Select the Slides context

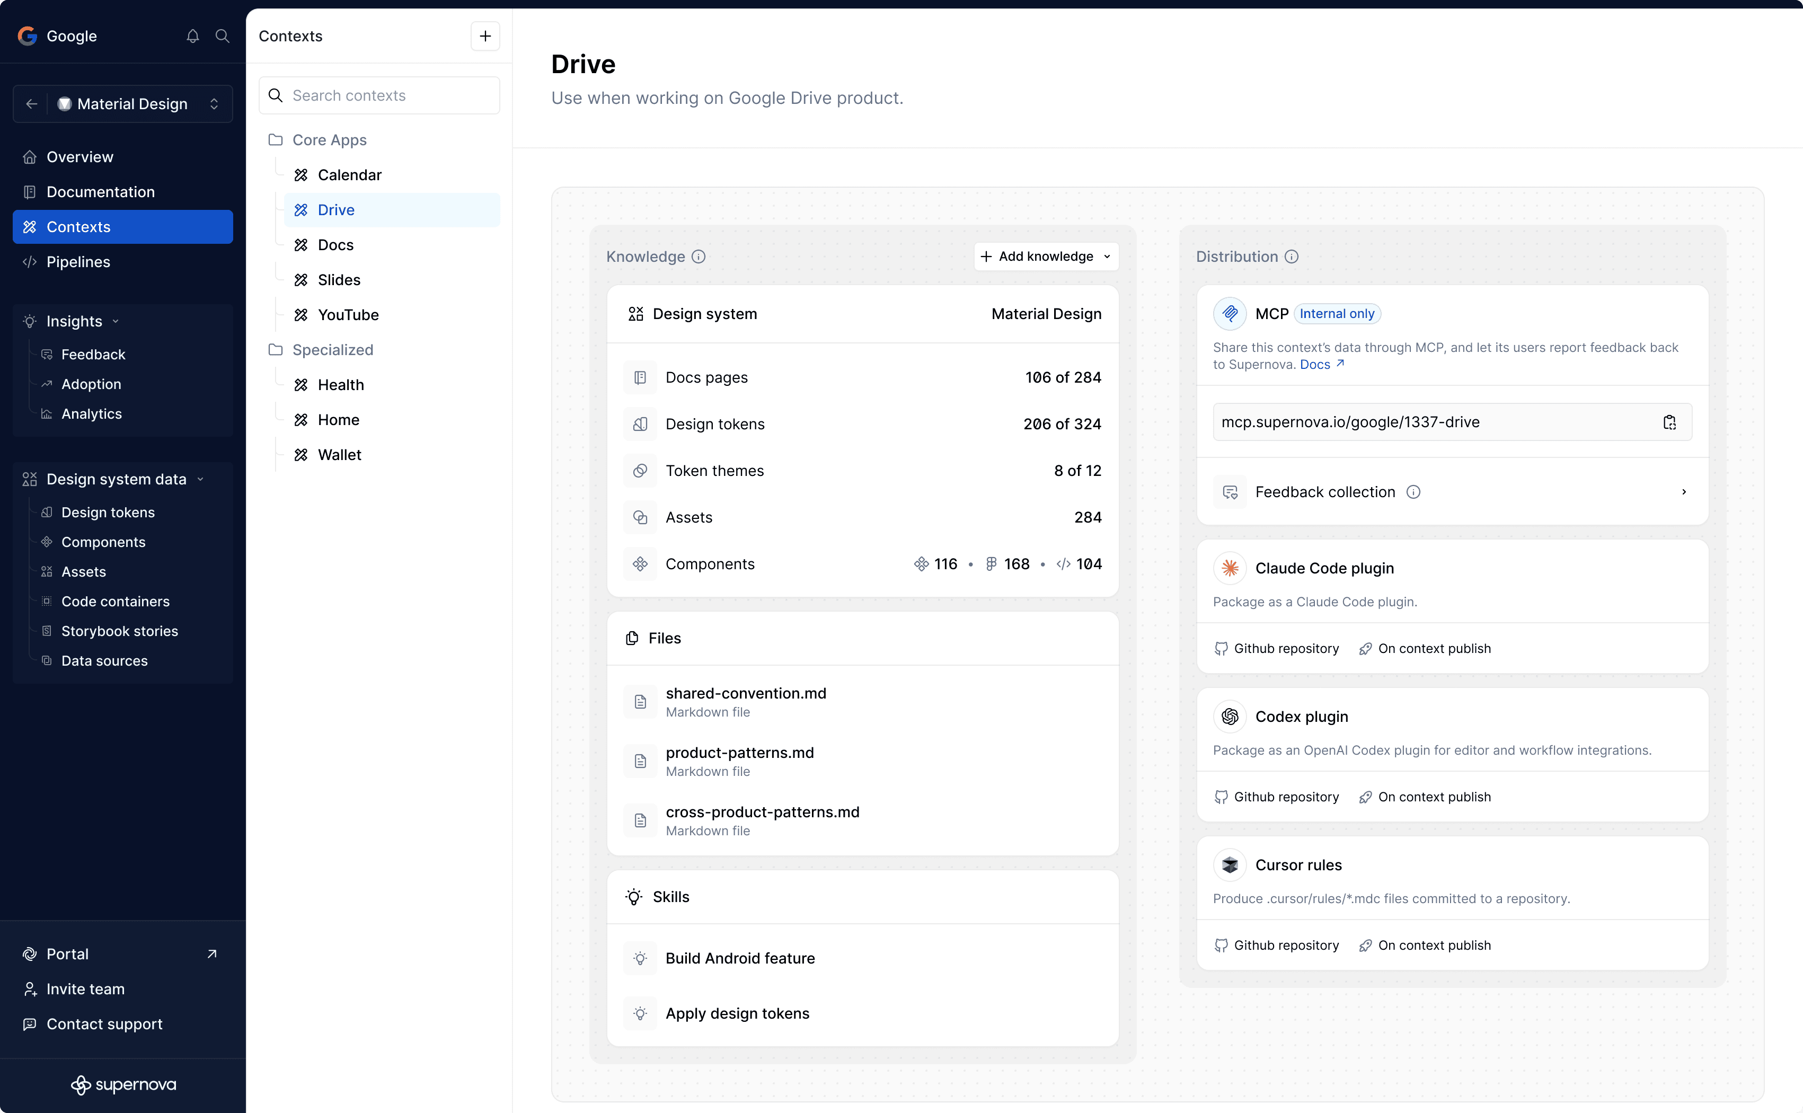(392, 280)
